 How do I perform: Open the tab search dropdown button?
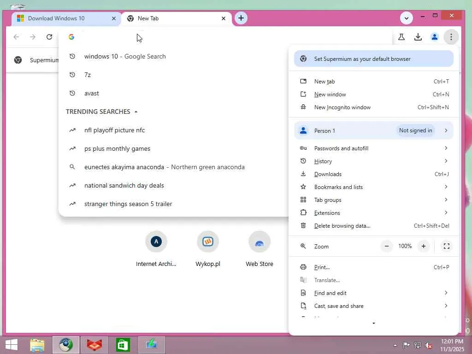407,18
